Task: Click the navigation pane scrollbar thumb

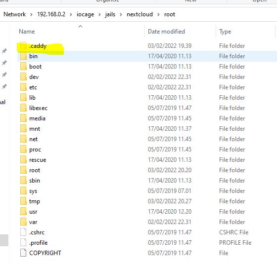Action: click(4, 240)
